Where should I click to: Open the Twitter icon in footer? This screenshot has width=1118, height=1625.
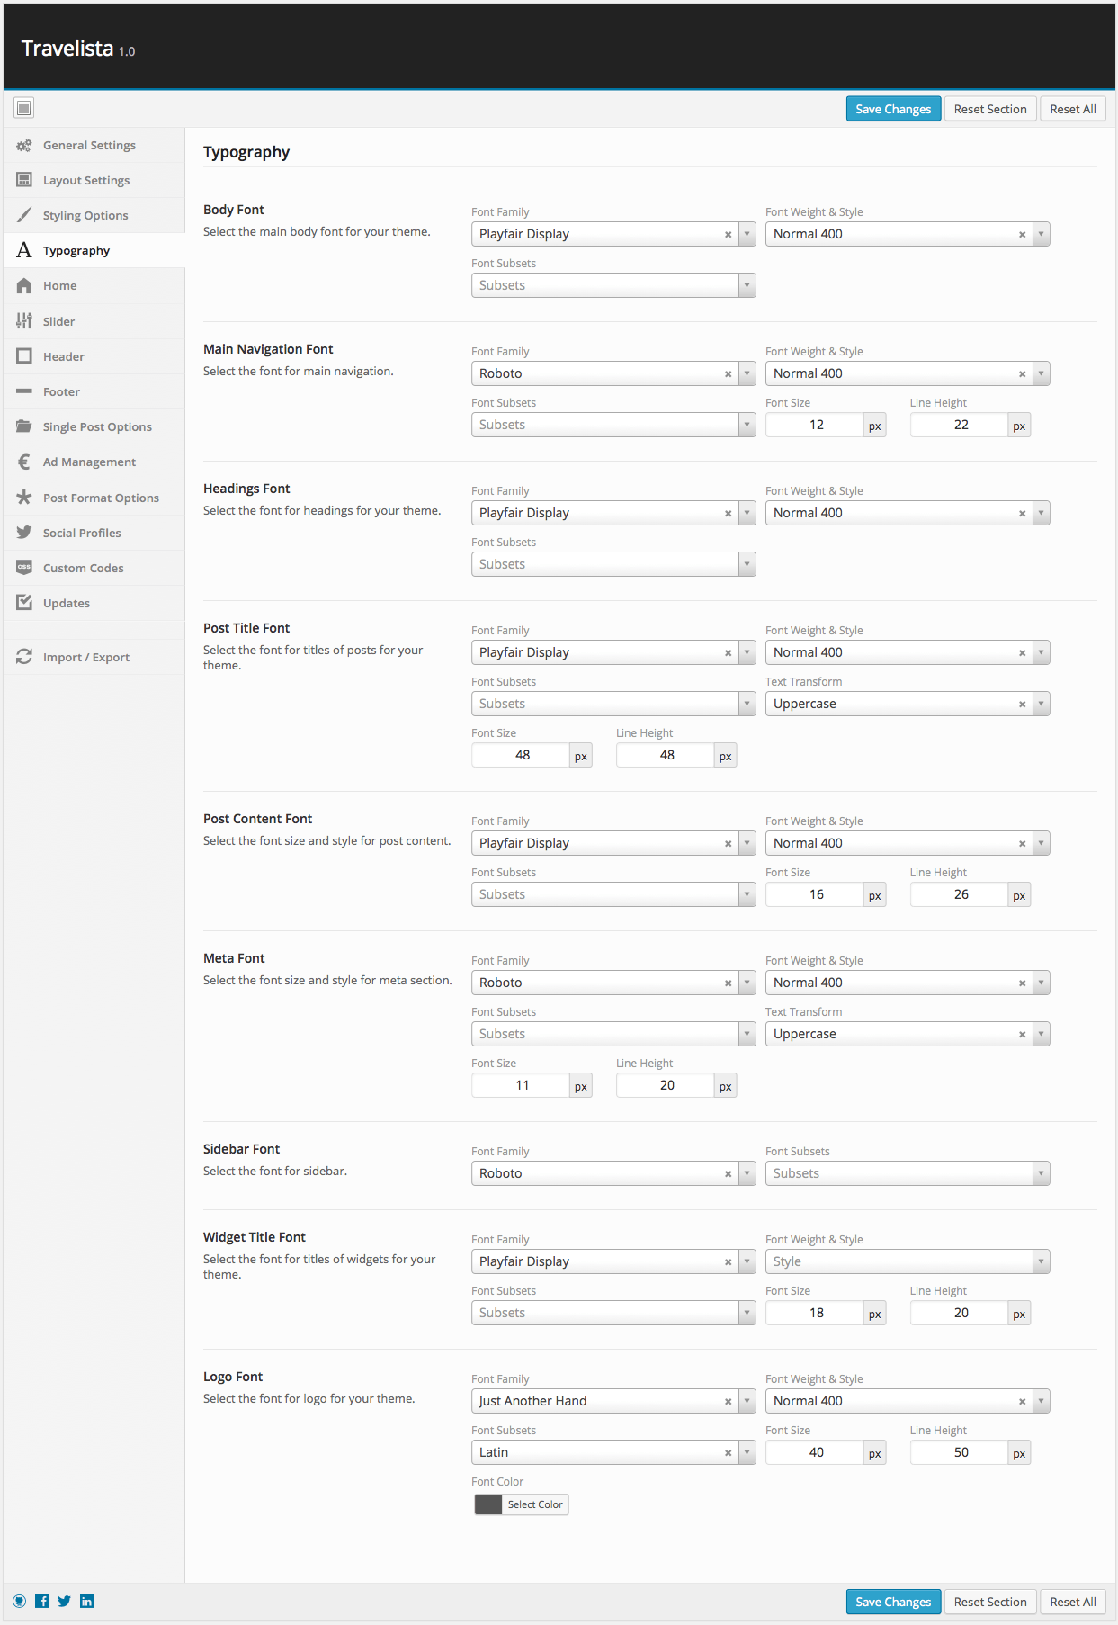(64, 1601)
